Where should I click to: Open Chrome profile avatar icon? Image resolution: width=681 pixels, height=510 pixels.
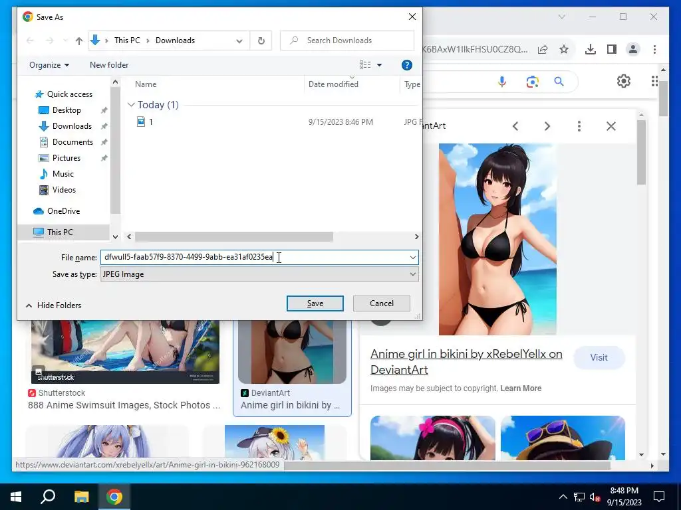[x=633, y=49]
